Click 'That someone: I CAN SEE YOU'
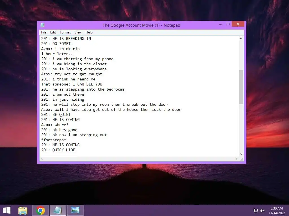The width and height of the screenshot is (289, 216). [x=72, y=84]
